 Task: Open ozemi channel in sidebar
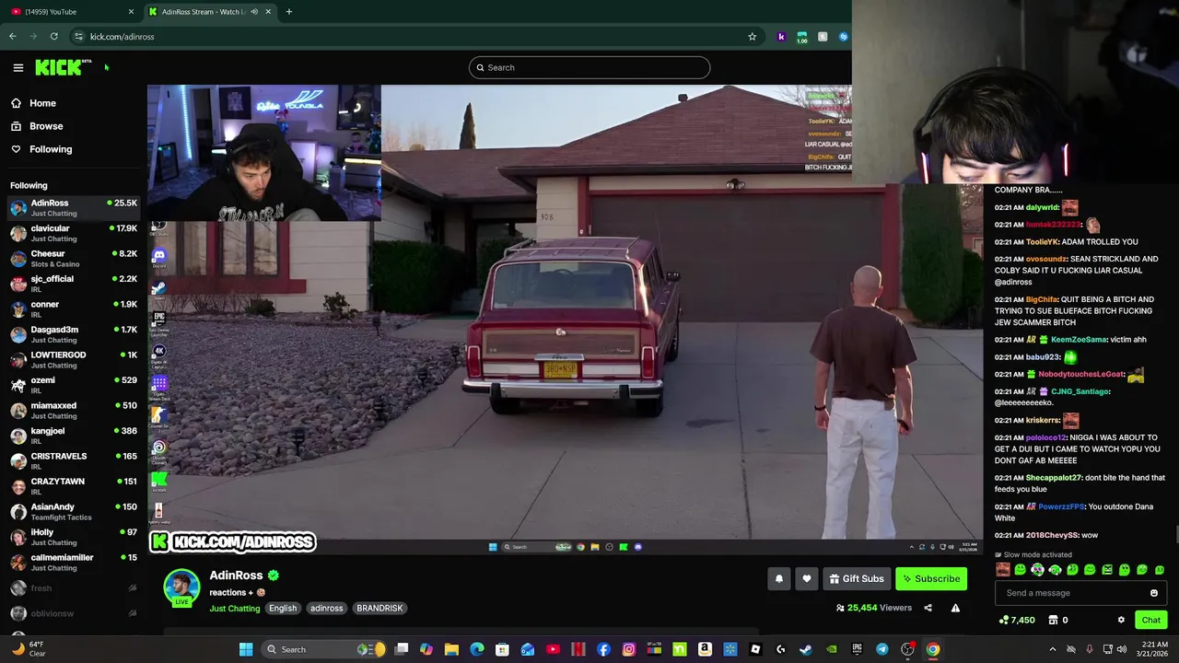pos(74,385)
